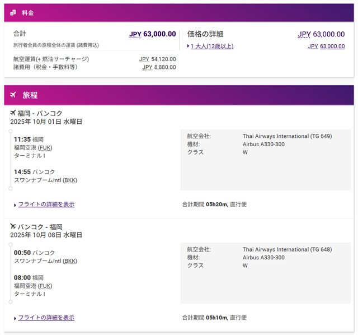Click the FUK airport code under 11:35 departure
The height and width of the screenshot is (335, 358).
[45, 148]
